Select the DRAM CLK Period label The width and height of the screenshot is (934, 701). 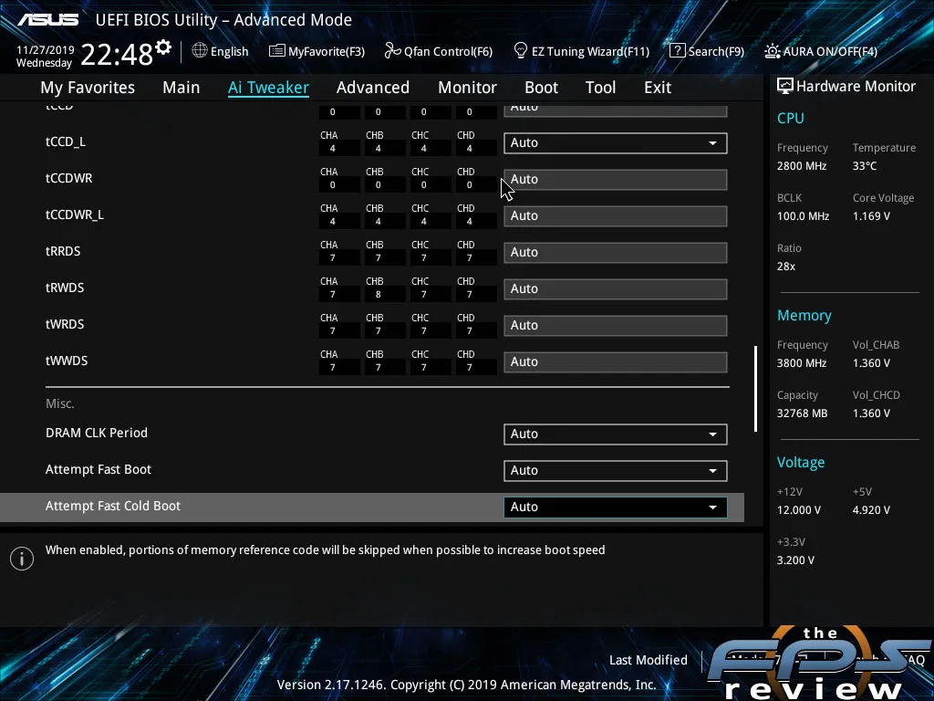(x=97, y=433)
